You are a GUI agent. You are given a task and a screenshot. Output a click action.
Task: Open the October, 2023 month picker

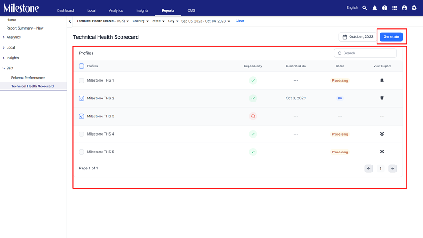[358, 37]
